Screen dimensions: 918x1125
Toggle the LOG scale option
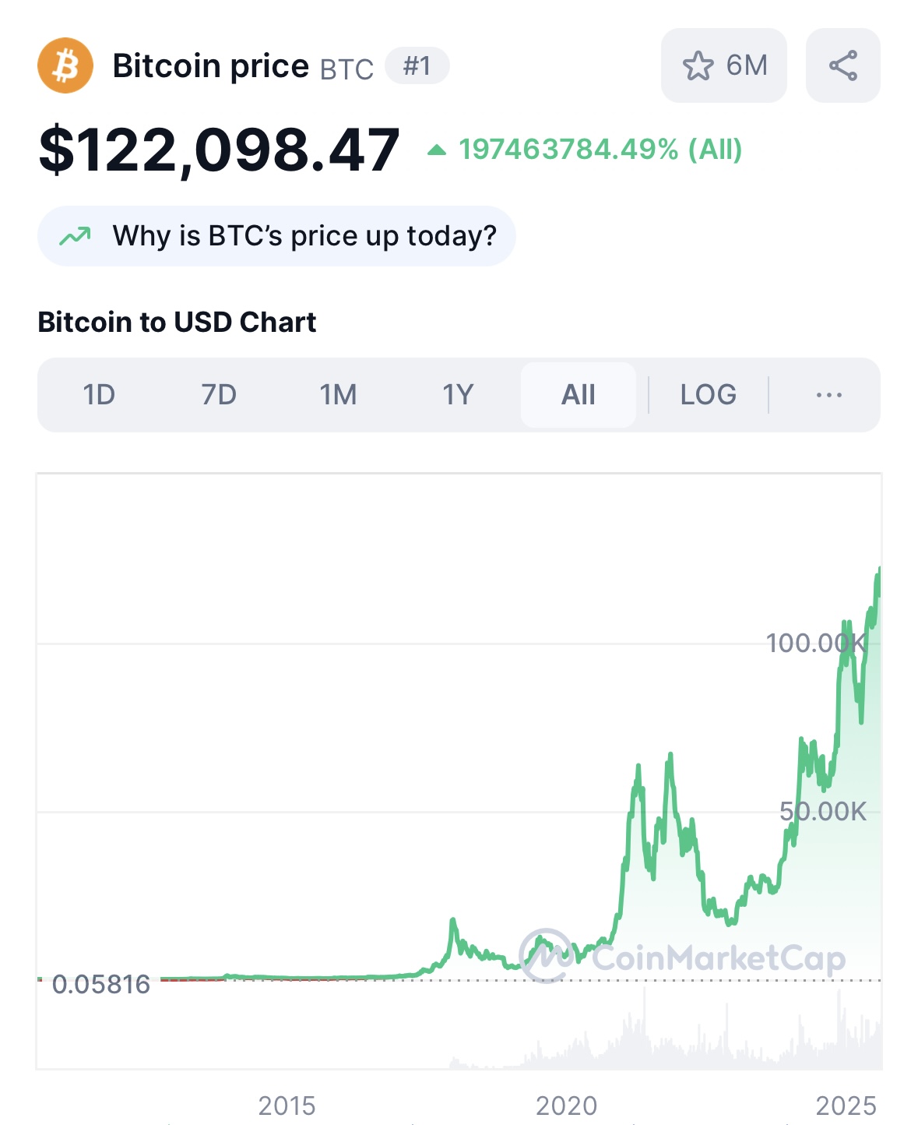[x=709, y=395]
